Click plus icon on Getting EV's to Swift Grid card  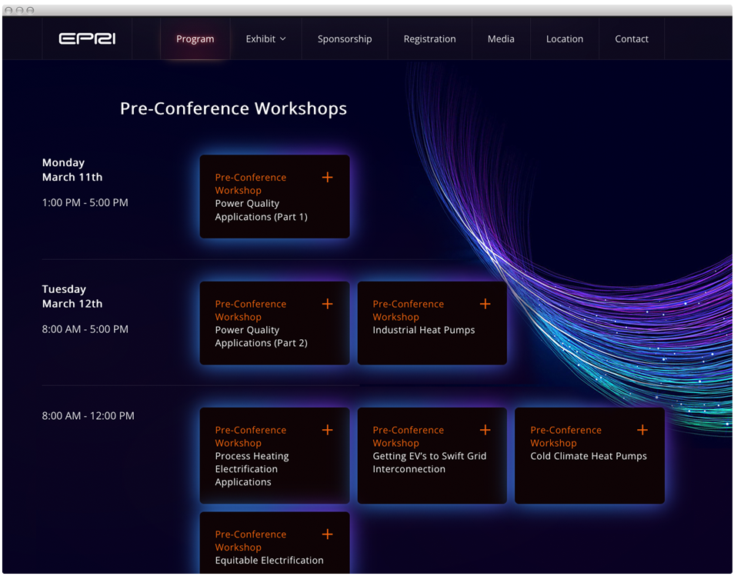coord(485,430)
